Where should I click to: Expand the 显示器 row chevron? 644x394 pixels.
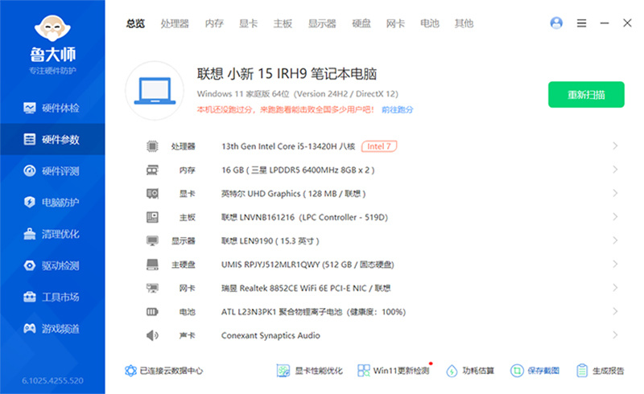tap(615, 240)
